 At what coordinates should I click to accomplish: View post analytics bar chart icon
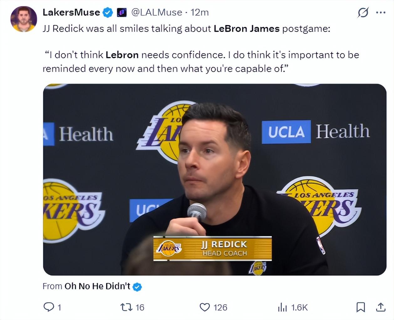click(282, 307)
